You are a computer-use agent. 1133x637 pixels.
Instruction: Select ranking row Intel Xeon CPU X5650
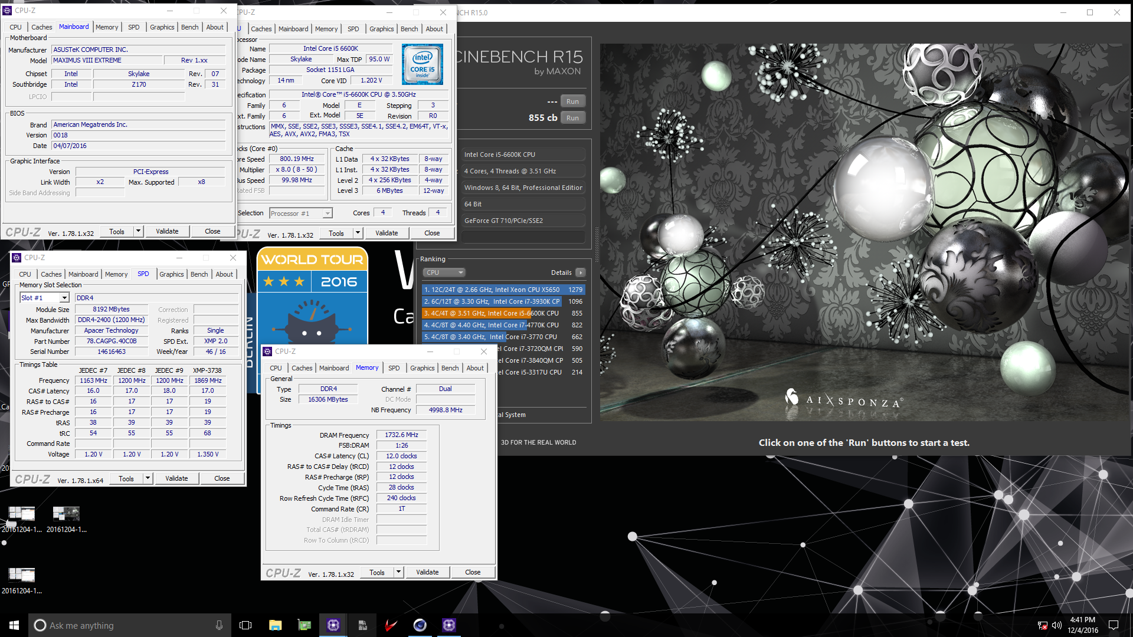(503, 290)
